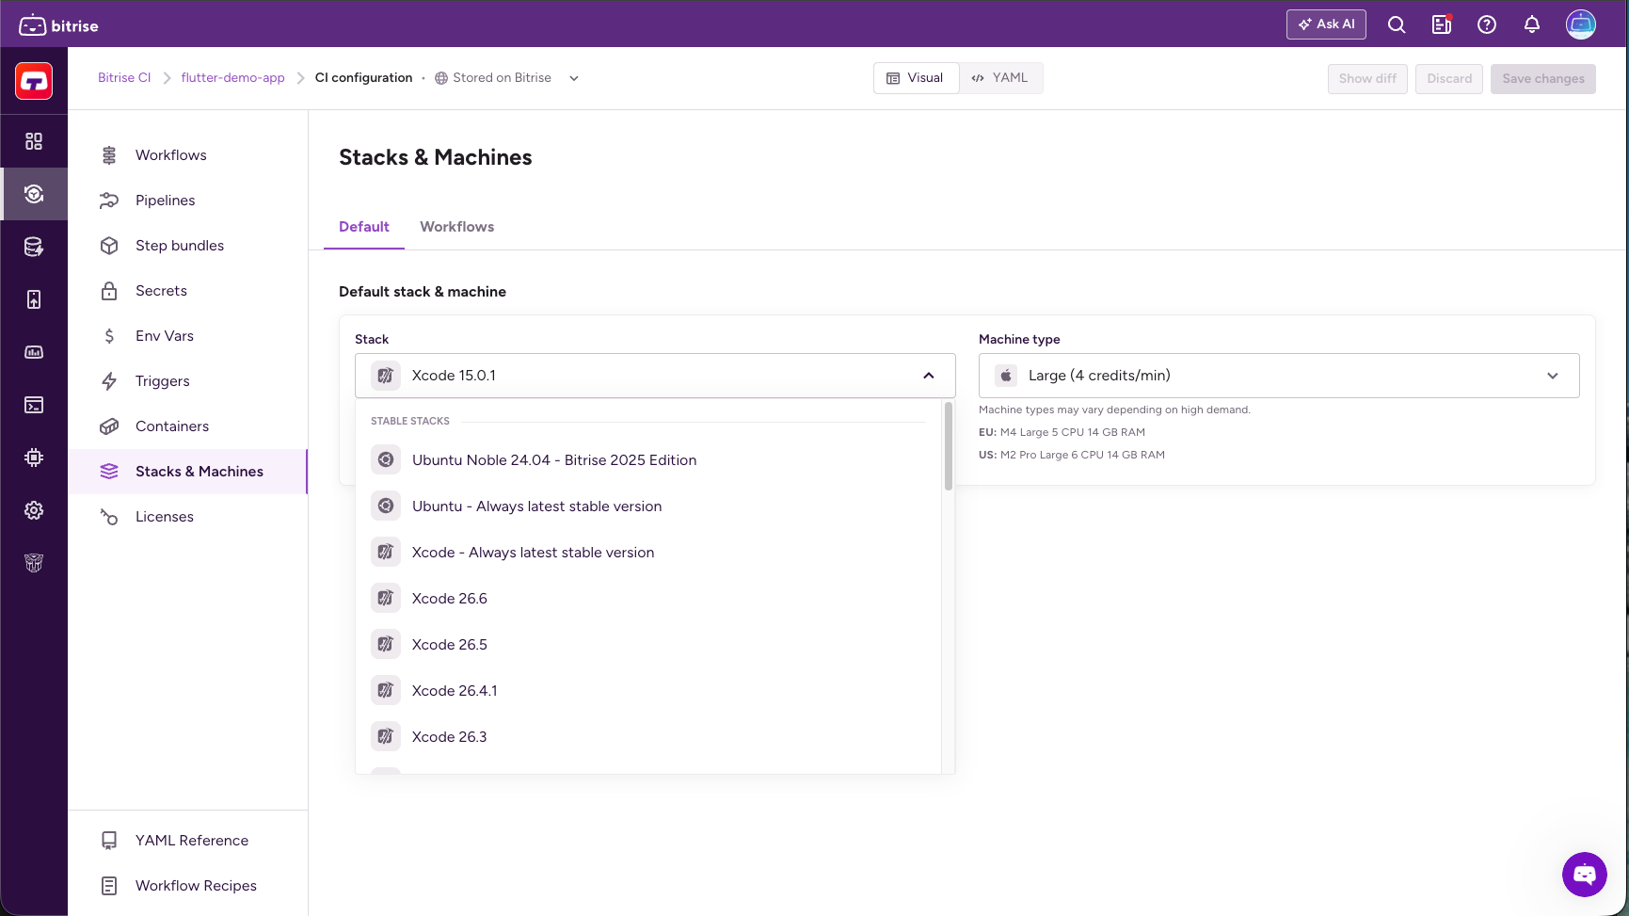Image resolution: width=1629 pixels, height=916 pixels.
Task: Open Workflow Recipes link
Action: pos(188,886)
